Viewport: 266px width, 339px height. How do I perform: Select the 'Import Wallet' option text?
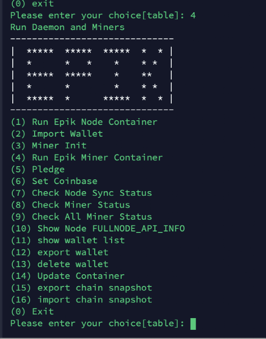pos(57,134)
